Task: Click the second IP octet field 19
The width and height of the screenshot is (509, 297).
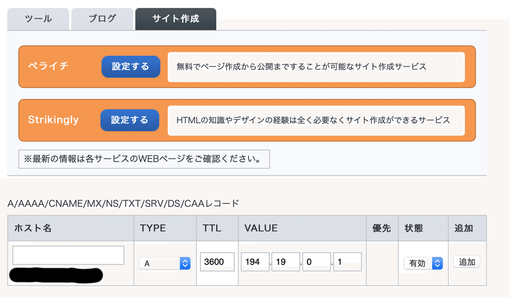Action: point(285,262)
